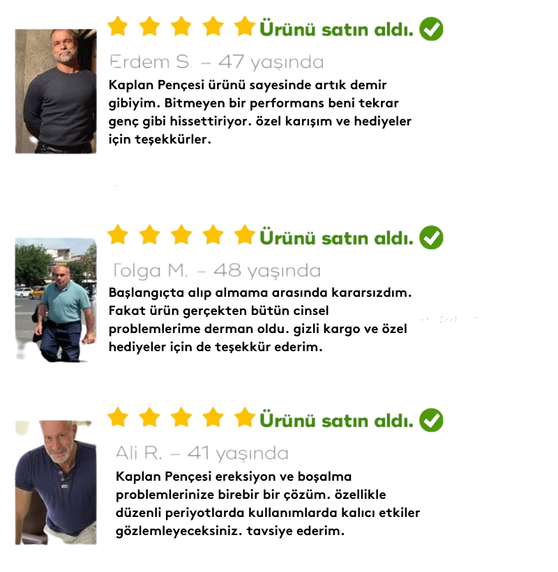558x572 pixels.
Task: Select the name 'Tolga M. – 48 yaşında'
Action: 216,271
